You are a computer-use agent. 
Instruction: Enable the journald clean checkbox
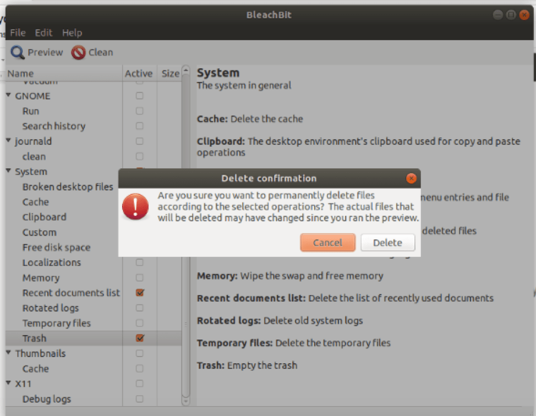tap(139, 156)
